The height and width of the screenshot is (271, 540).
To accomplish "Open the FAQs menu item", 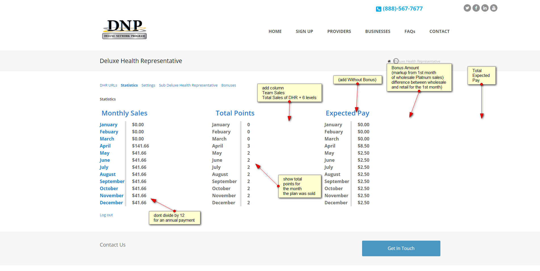I will coord(410,31).
